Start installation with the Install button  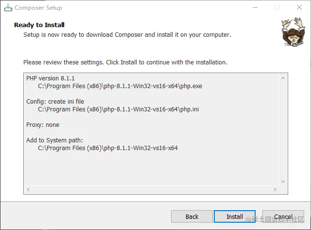tap(235, 216)
